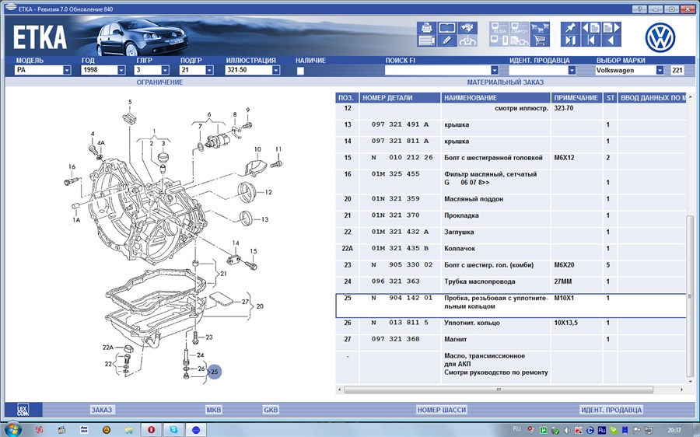This screenshot has height=437, width=700.
Task: Click the vehicle info icon
Action: click(x=467, y=40)
